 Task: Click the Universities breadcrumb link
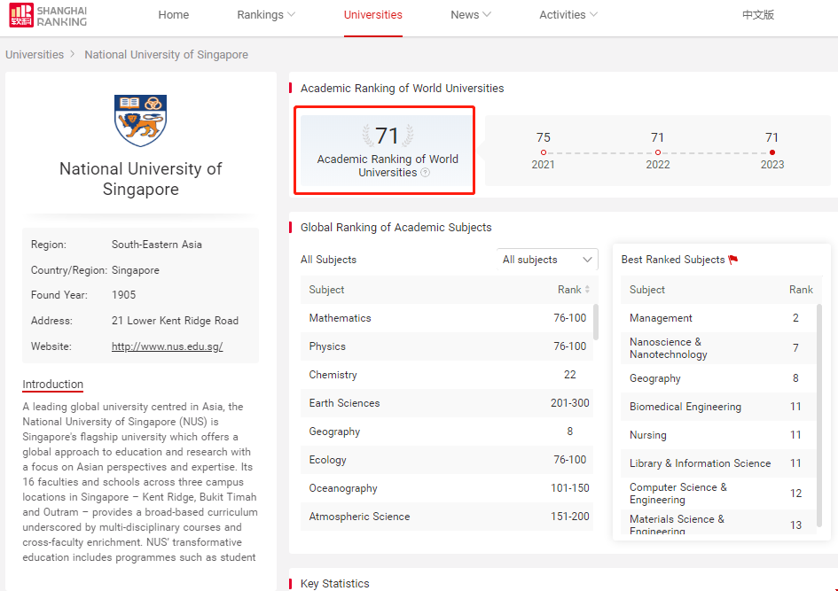pos(35,54)
